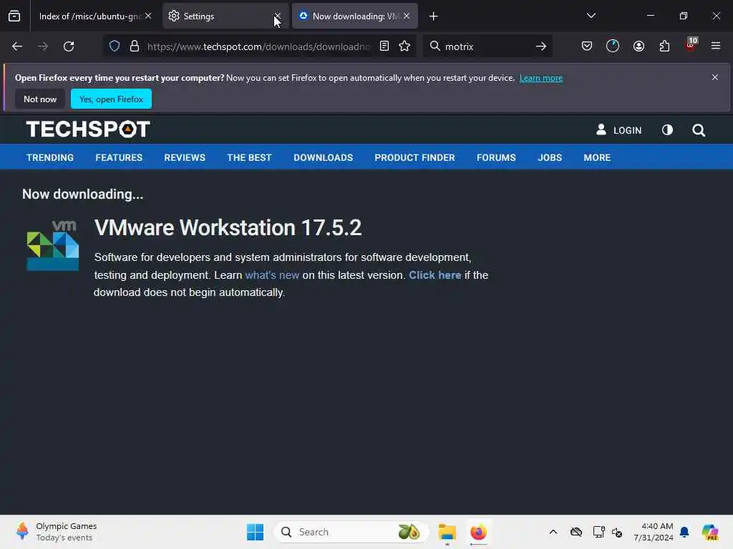The image size is (733, 549).
Task: Open the PRODUCT FINDER menu
Action: pyautogui.click(x=414, y=158)
